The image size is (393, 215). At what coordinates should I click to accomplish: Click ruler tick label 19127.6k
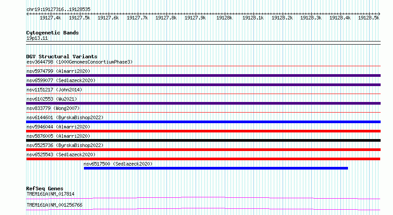coord(108,18)
